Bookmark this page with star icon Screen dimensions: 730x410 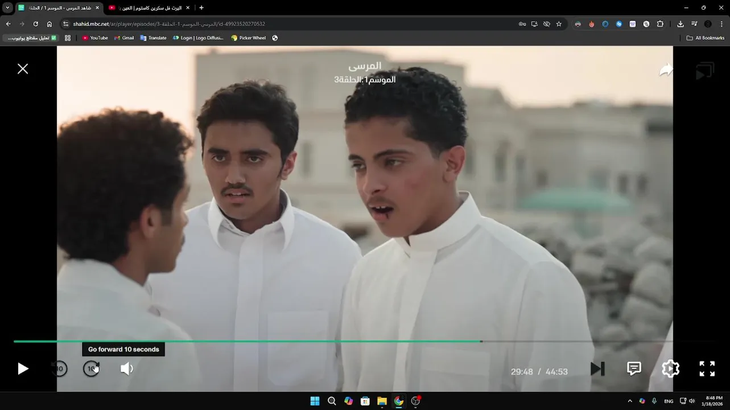pyautogui.click(x=559, y=24)
